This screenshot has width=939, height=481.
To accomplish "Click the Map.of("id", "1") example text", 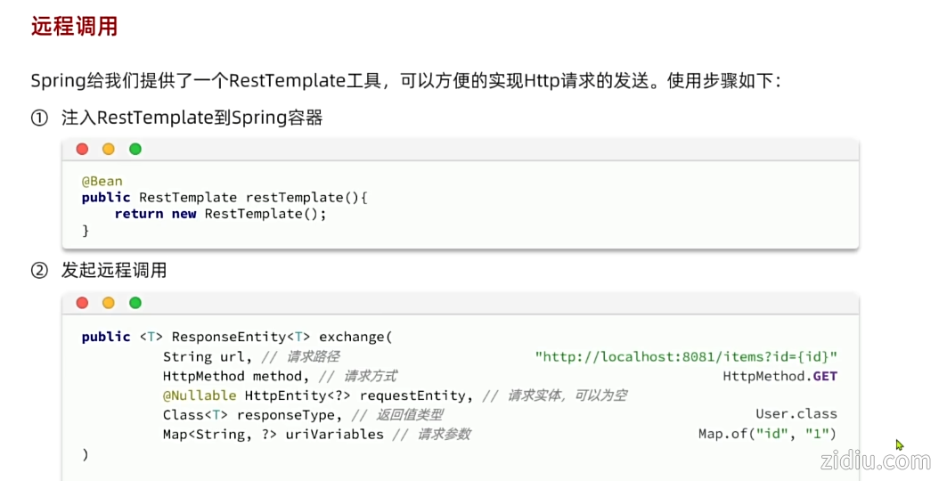I will point(768,434).
